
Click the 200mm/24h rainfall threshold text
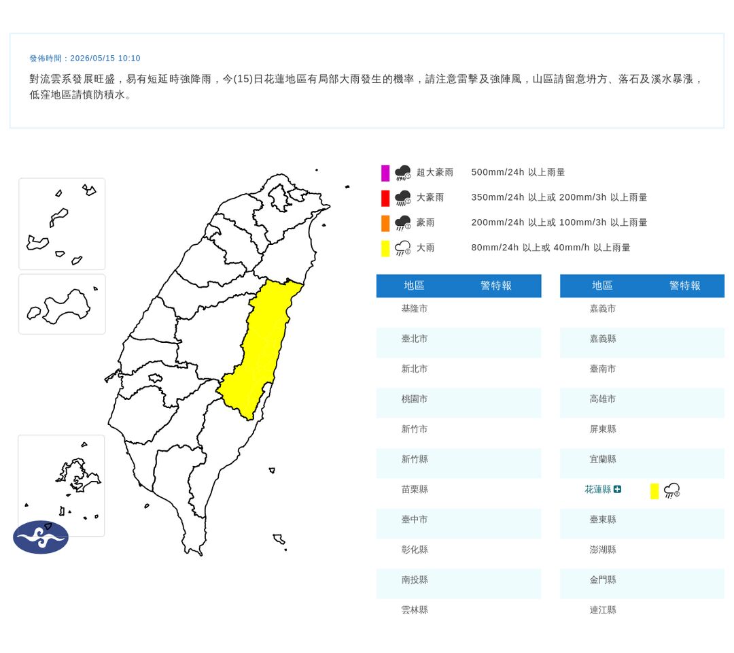(559, 222)
